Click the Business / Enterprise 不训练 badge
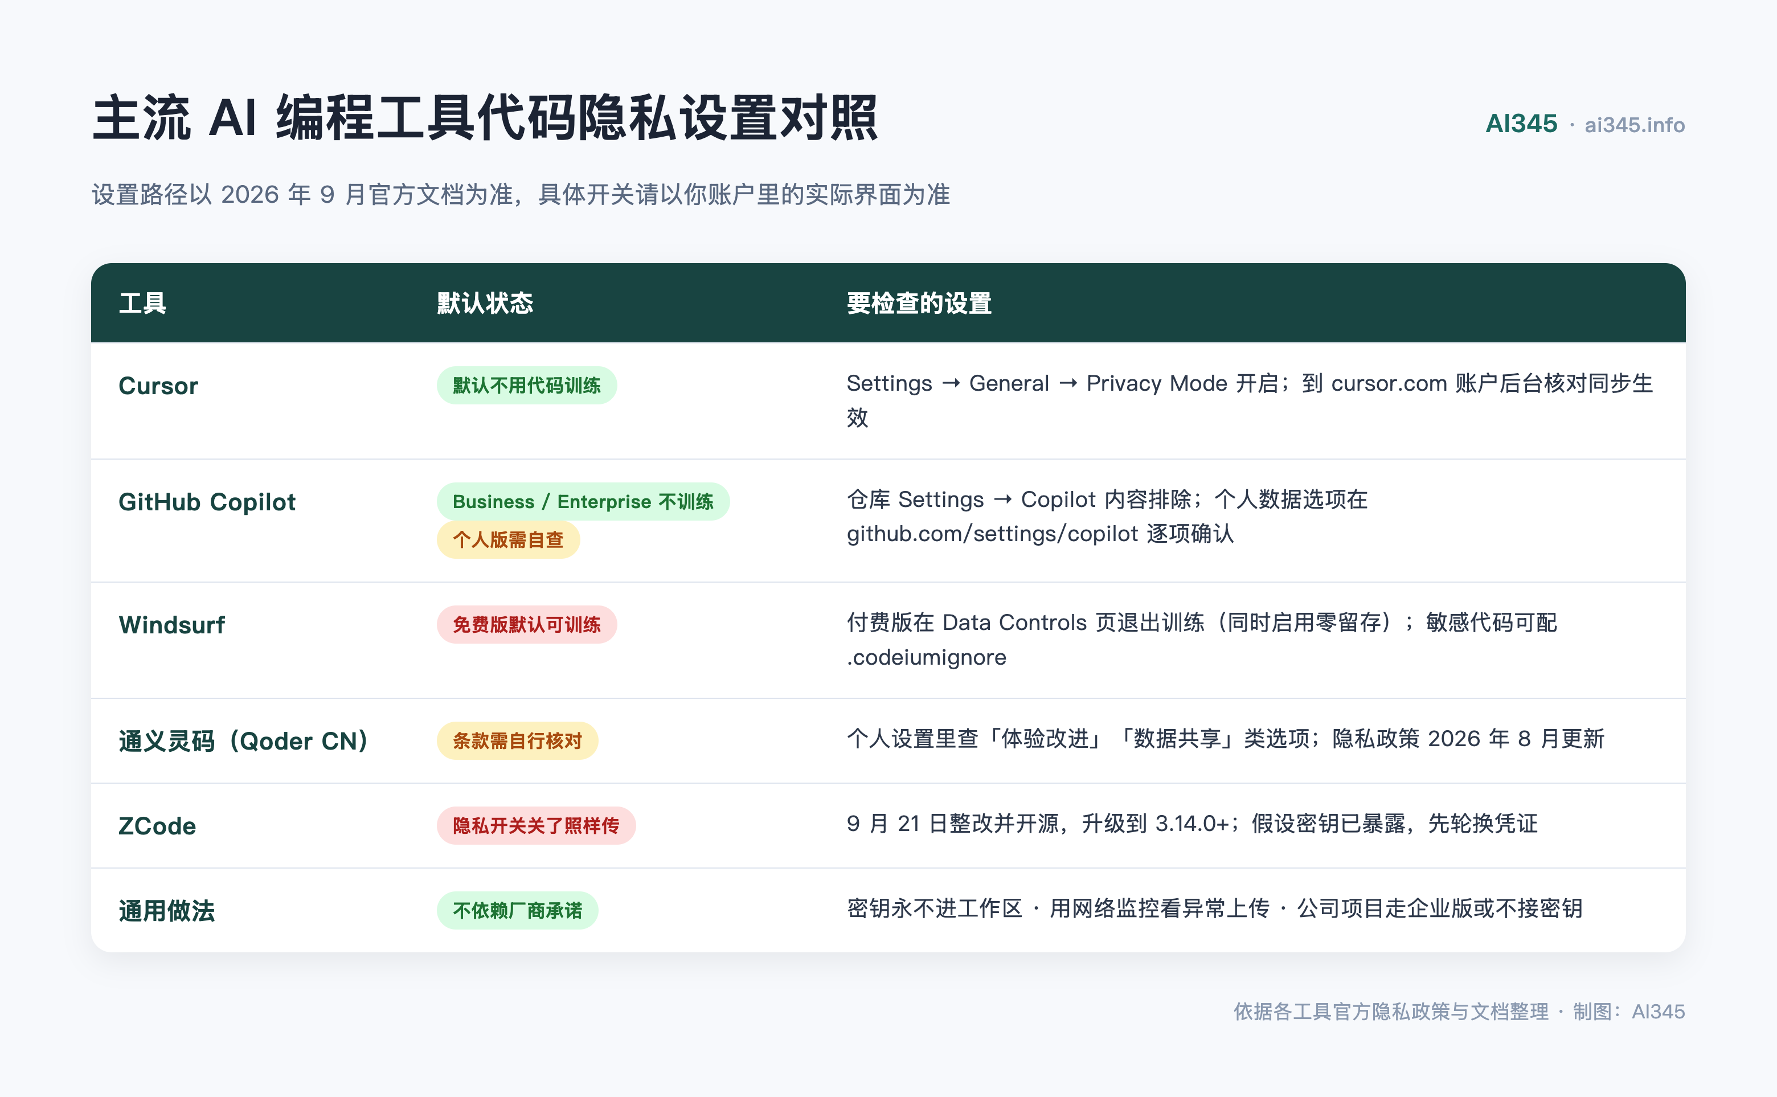Image resolution: width=1777 pixels, height=1097 pixels. [583, 501]
